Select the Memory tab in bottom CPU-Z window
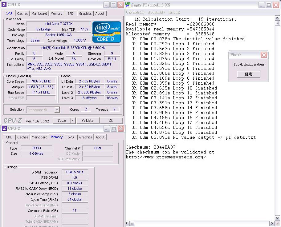281x227 pixels. click(x=57, y=137)
